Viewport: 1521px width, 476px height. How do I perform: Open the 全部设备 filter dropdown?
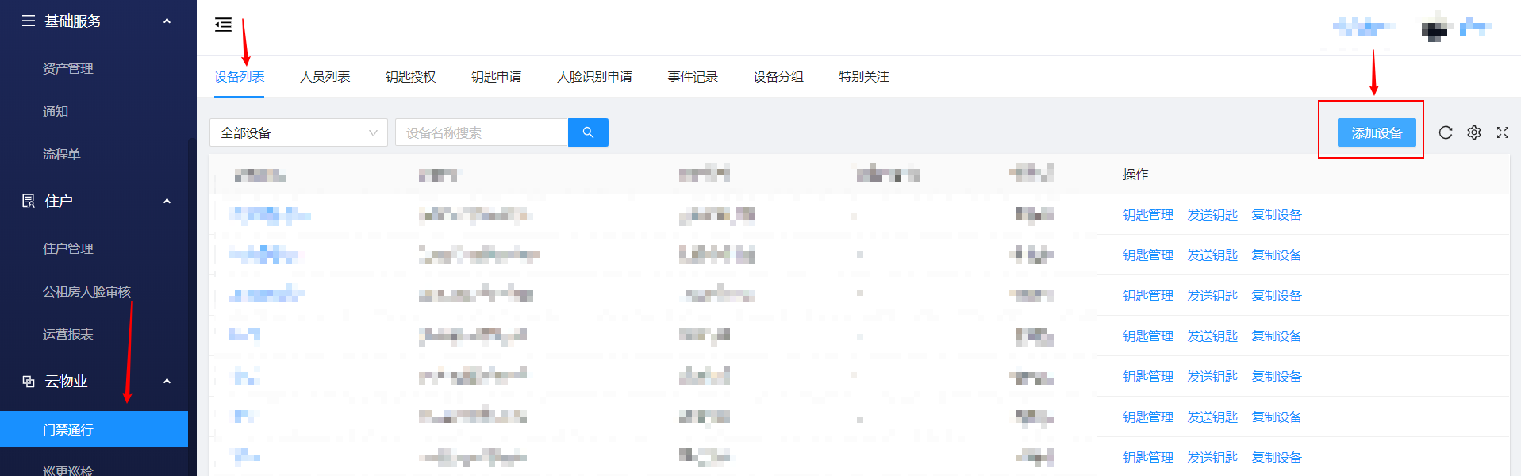(298, 132)
